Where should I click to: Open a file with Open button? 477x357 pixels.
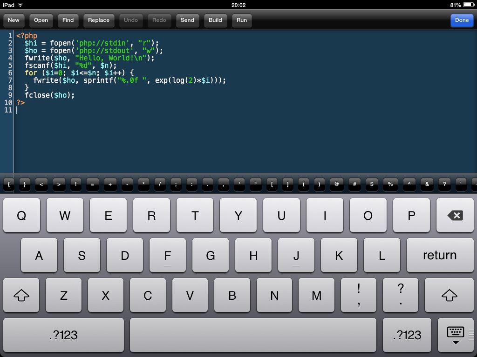point(41,20)
